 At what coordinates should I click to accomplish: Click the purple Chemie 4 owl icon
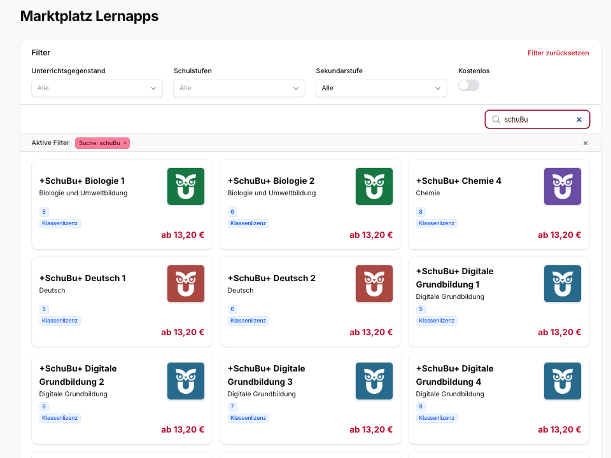[x=562, y=186]
